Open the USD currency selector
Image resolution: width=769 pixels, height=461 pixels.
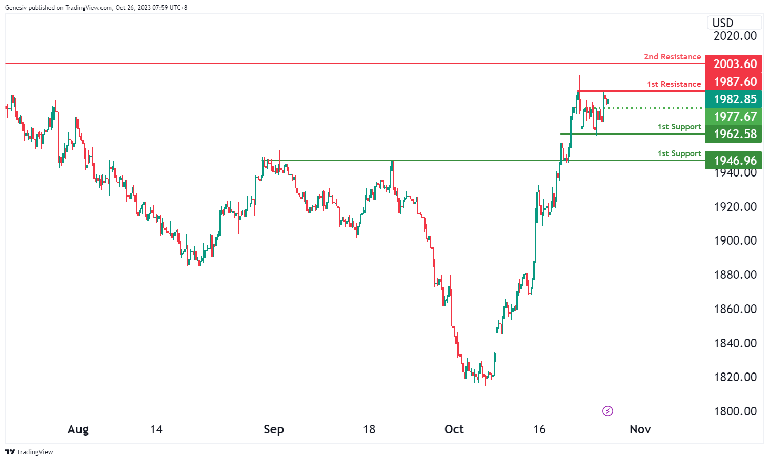coord(723,23)
